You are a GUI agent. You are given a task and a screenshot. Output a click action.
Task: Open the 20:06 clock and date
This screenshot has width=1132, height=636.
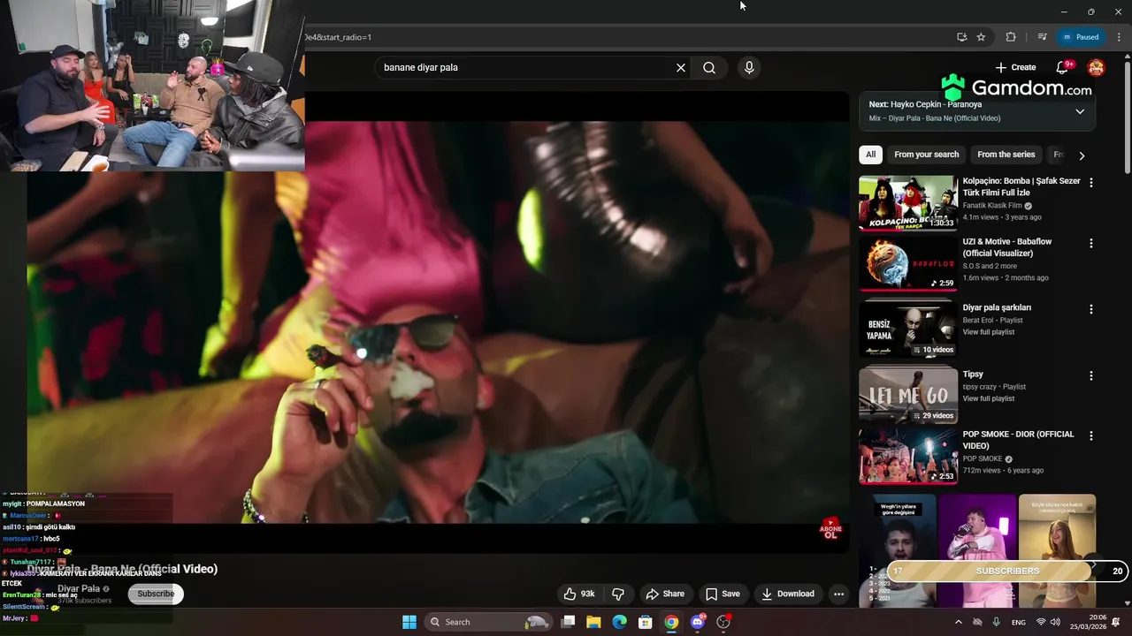[x=1088, y=622]
